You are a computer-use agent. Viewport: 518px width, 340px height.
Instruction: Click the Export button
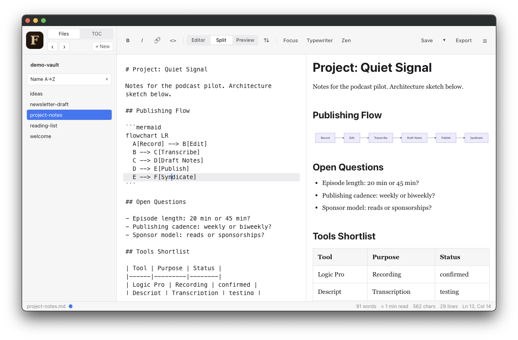pyautogui.click(x=464, y=40)
